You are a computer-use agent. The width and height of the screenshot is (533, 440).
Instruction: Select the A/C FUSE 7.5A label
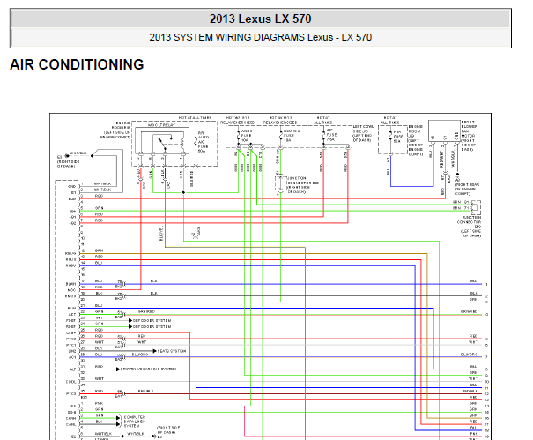click(331, 135)
